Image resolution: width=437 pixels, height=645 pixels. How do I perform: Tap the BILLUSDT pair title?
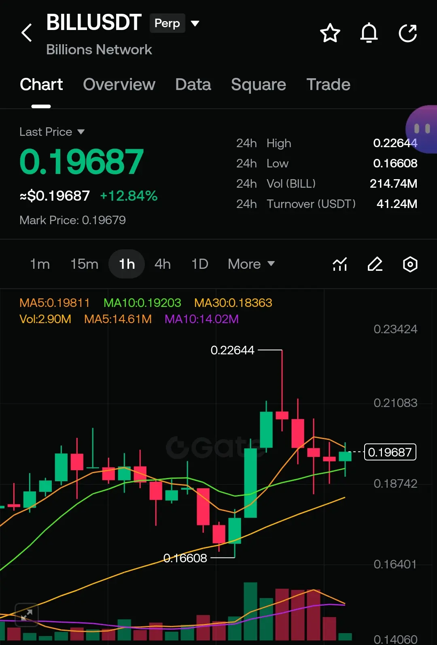[x=94, y=22]
